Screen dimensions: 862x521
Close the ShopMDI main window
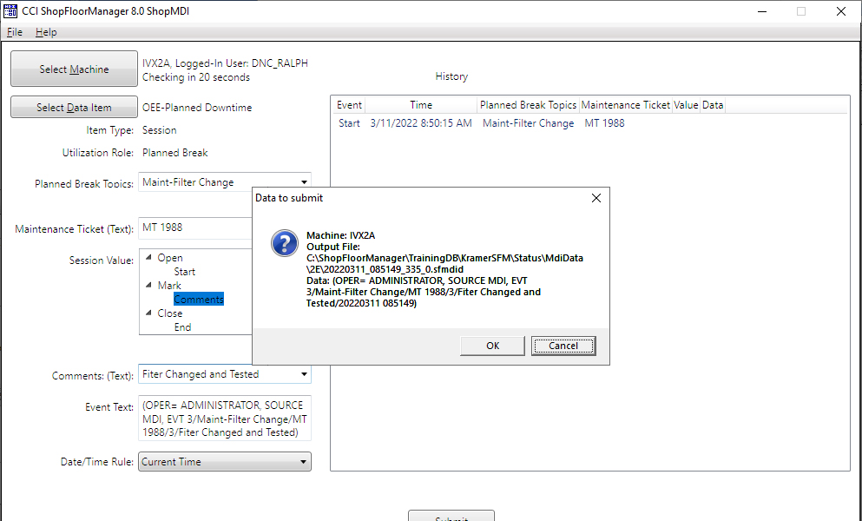(x=841, y=11)
